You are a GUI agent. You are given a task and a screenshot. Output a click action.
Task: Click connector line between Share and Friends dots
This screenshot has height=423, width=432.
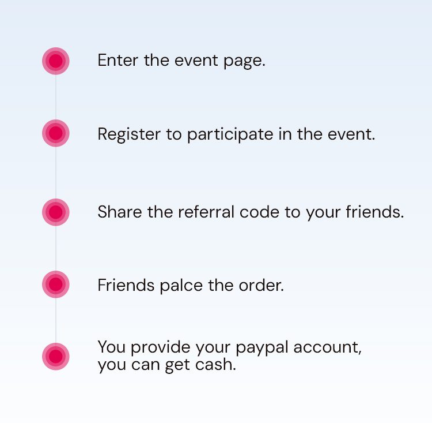coord(56,248)
